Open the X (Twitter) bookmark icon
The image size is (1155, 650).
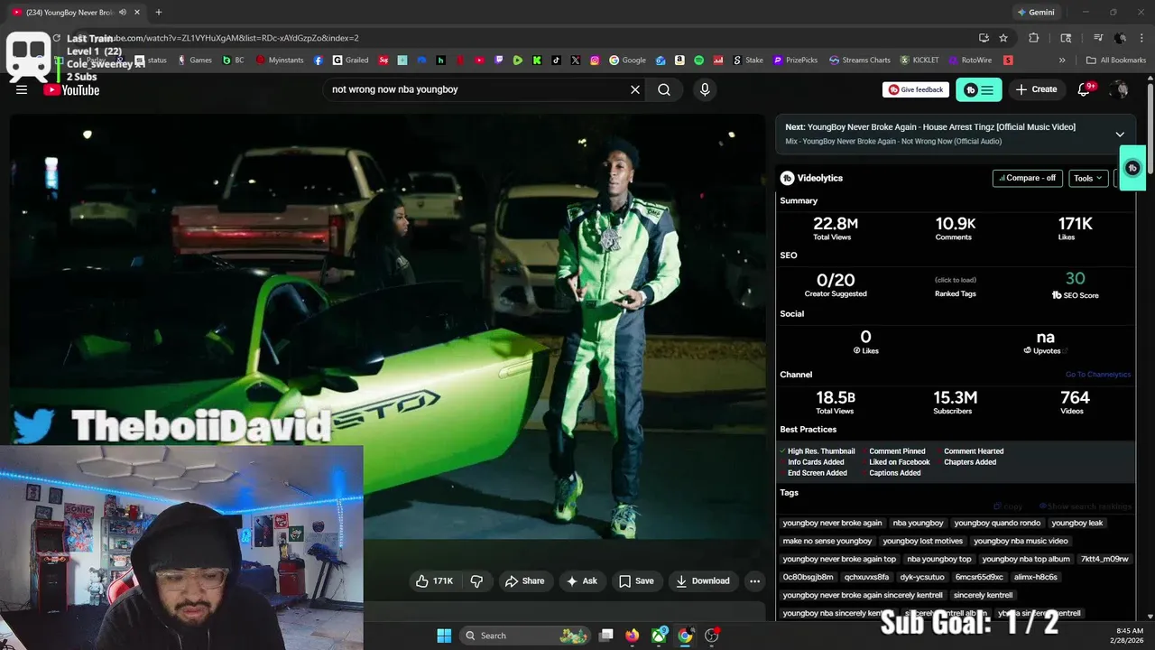coord(576,60)
